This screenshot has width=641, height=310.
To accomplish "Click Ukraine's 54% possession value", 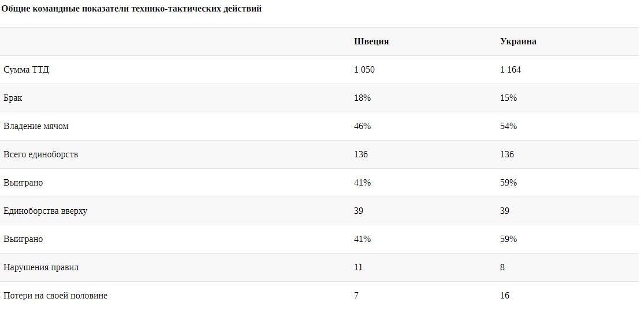I will click(x=508, y=126).
